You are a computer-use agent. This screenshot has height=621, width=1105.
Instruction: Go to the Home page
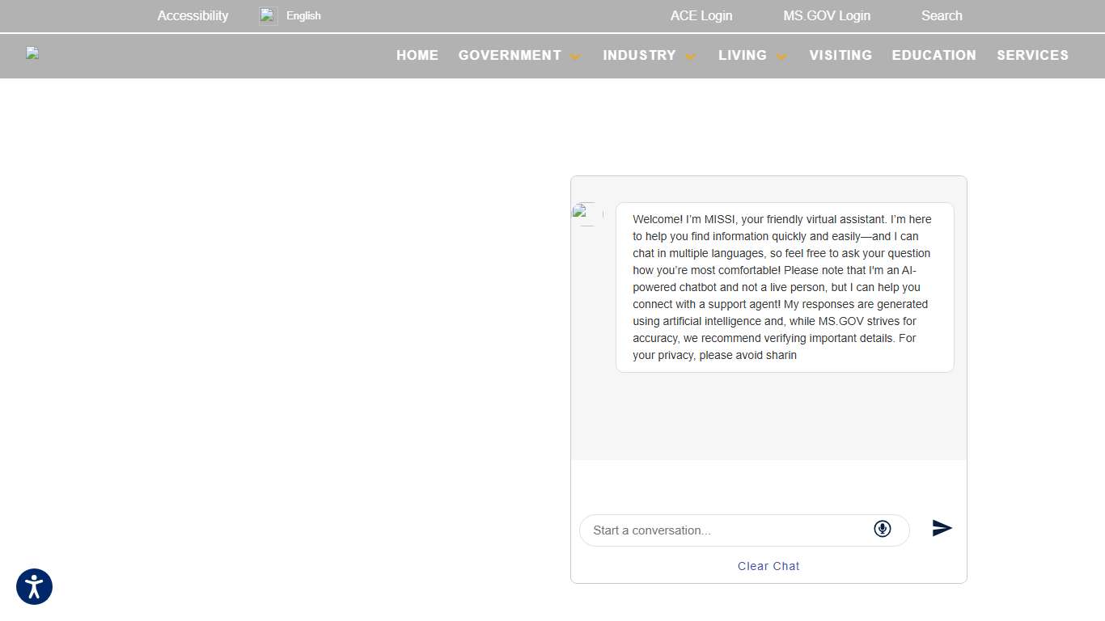417,55
